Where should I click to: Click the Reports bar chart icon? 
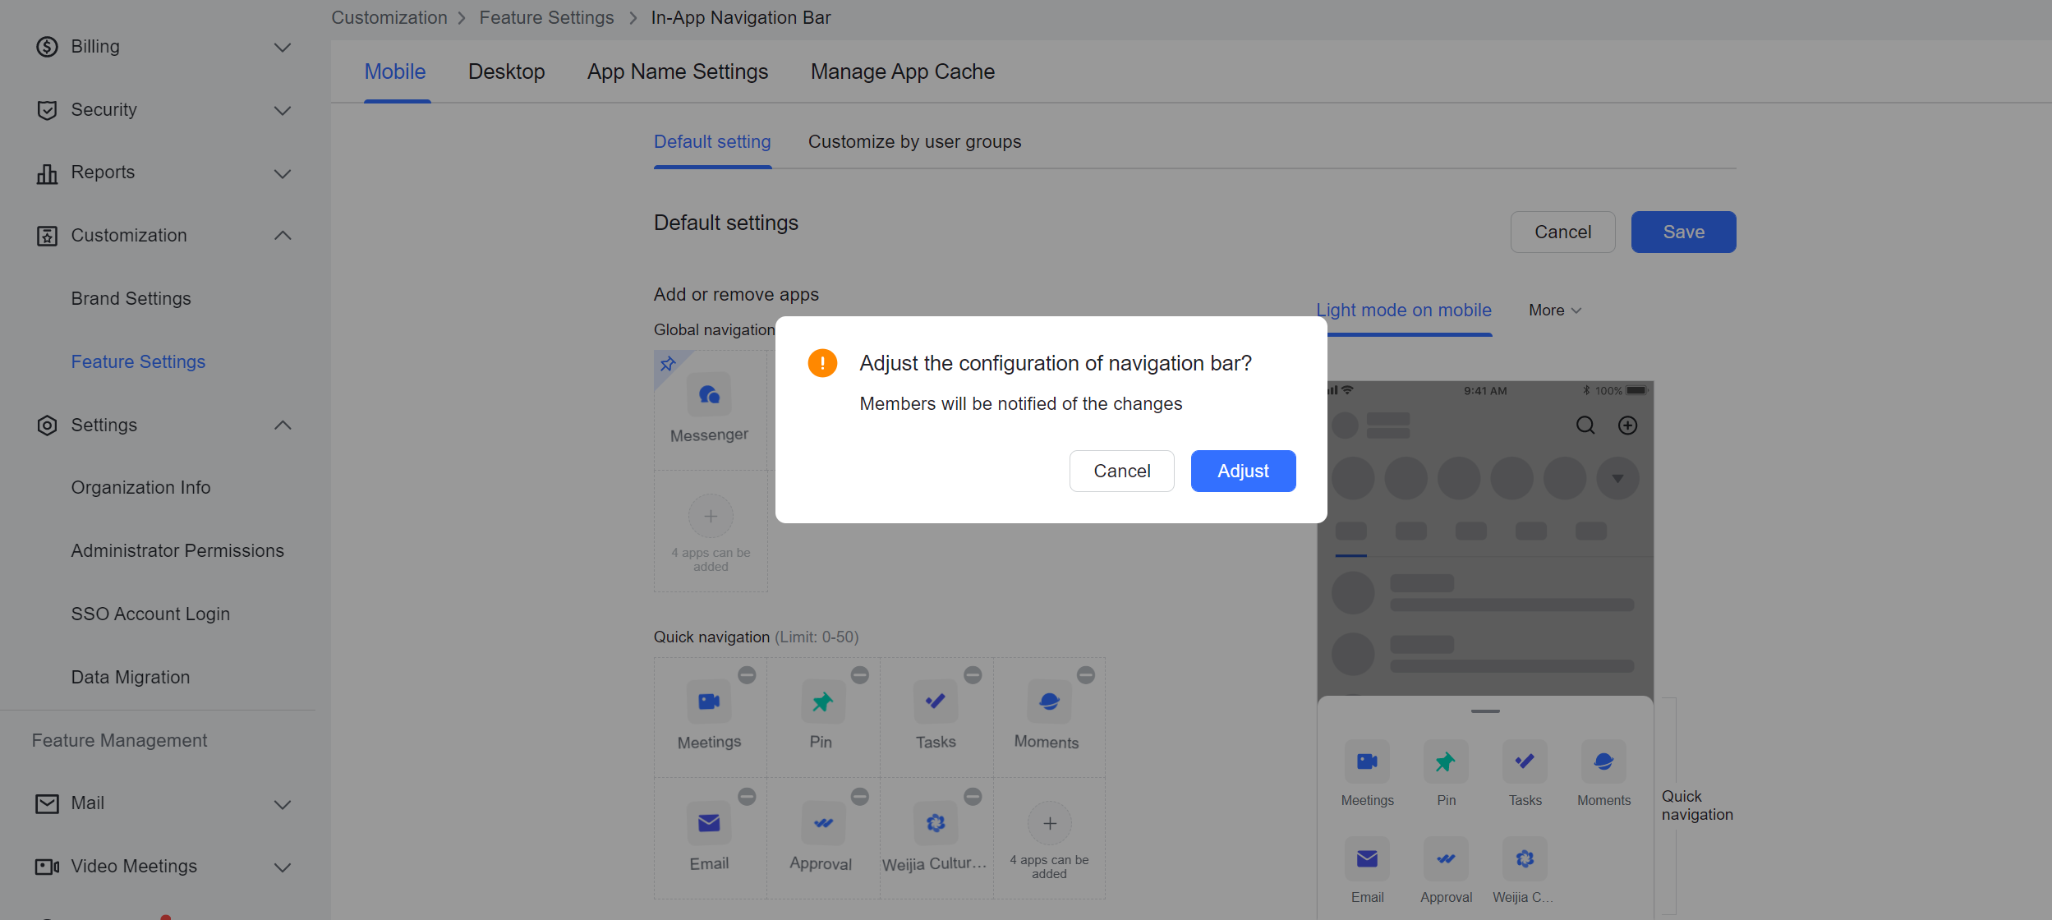coord(47,173)
